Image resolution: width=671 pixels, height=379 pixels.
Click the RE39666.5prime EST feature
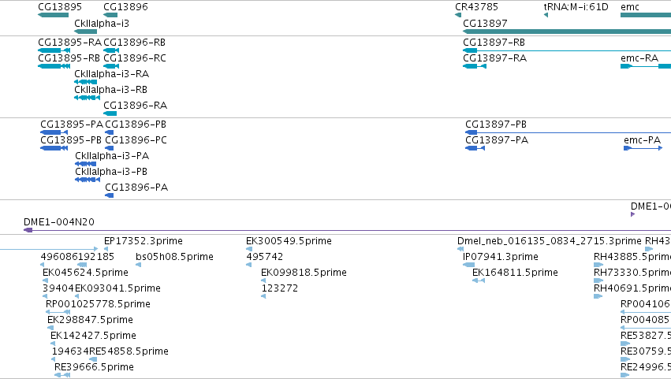pos(62,375)
